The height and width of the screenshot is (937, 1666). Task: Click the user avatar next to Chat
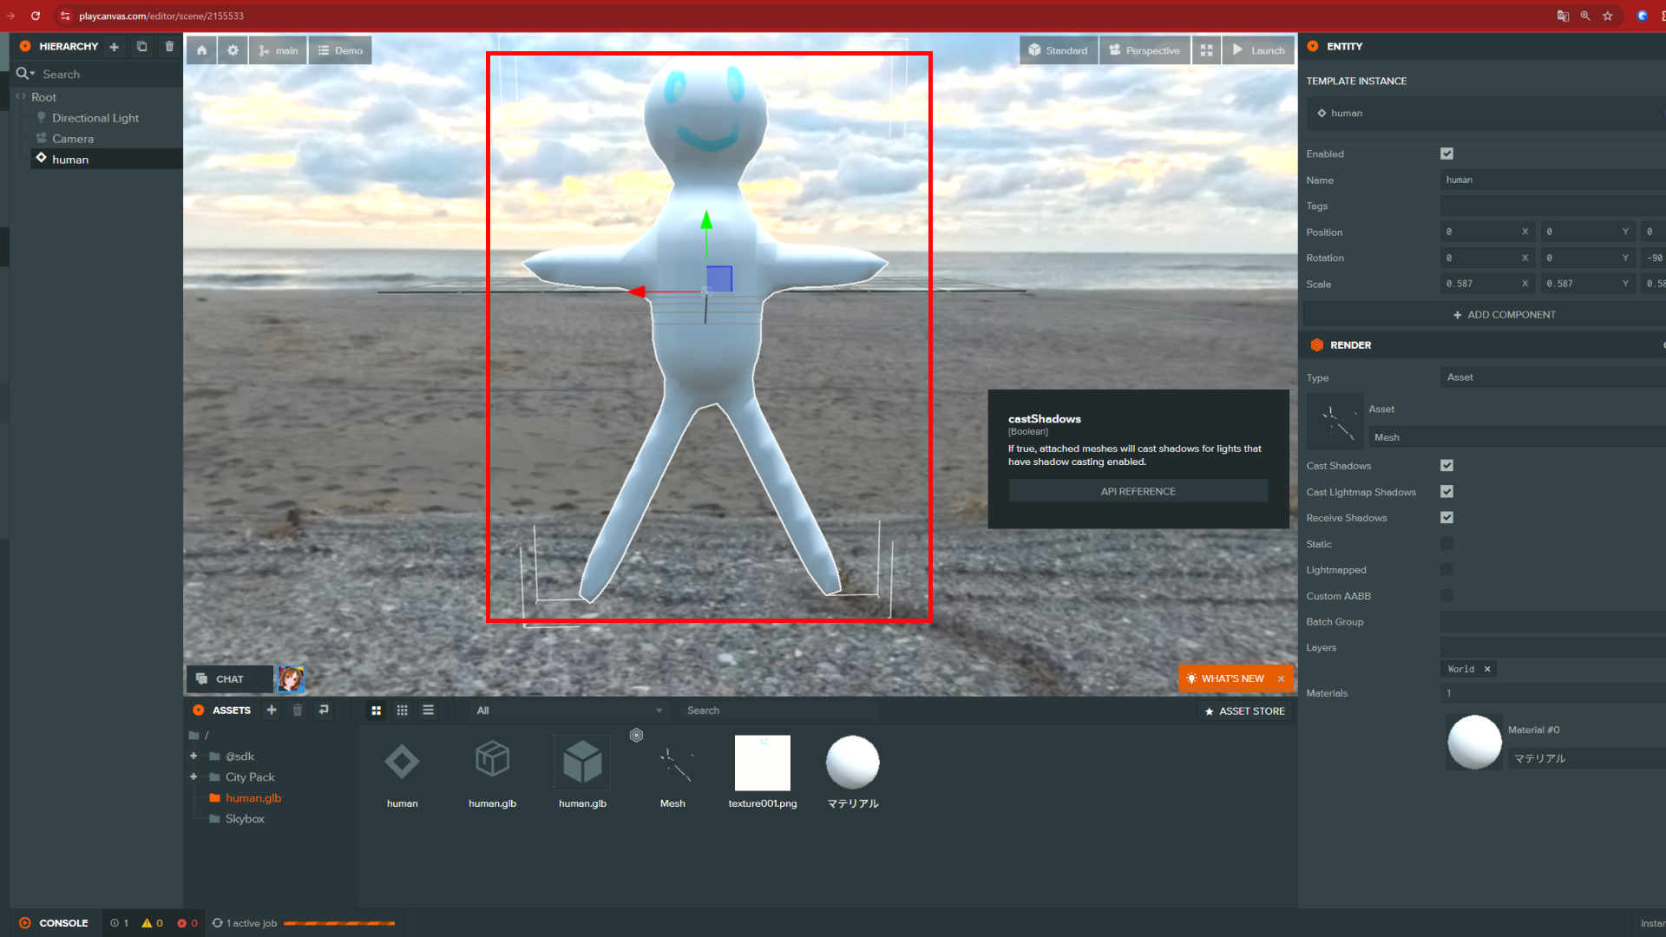290,678
